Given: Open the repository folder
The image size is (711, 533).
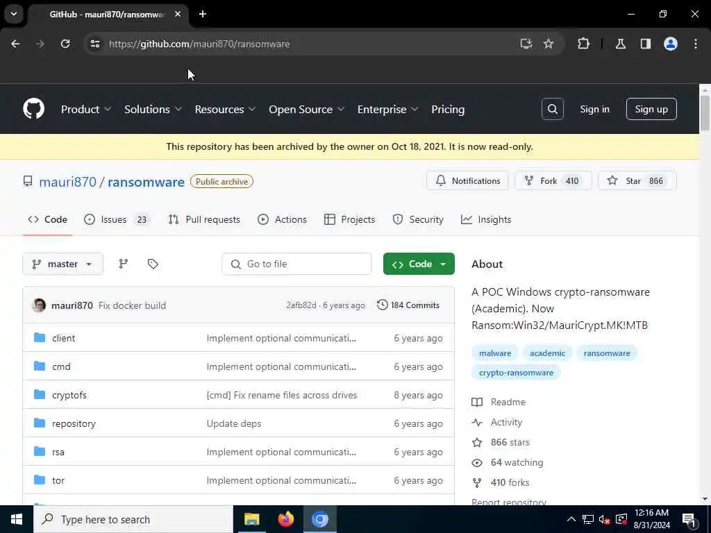Looking at the screenshot, I should point(74,424).
